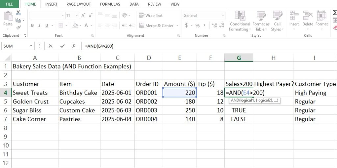Click the Decrease Indent icon

124,26
